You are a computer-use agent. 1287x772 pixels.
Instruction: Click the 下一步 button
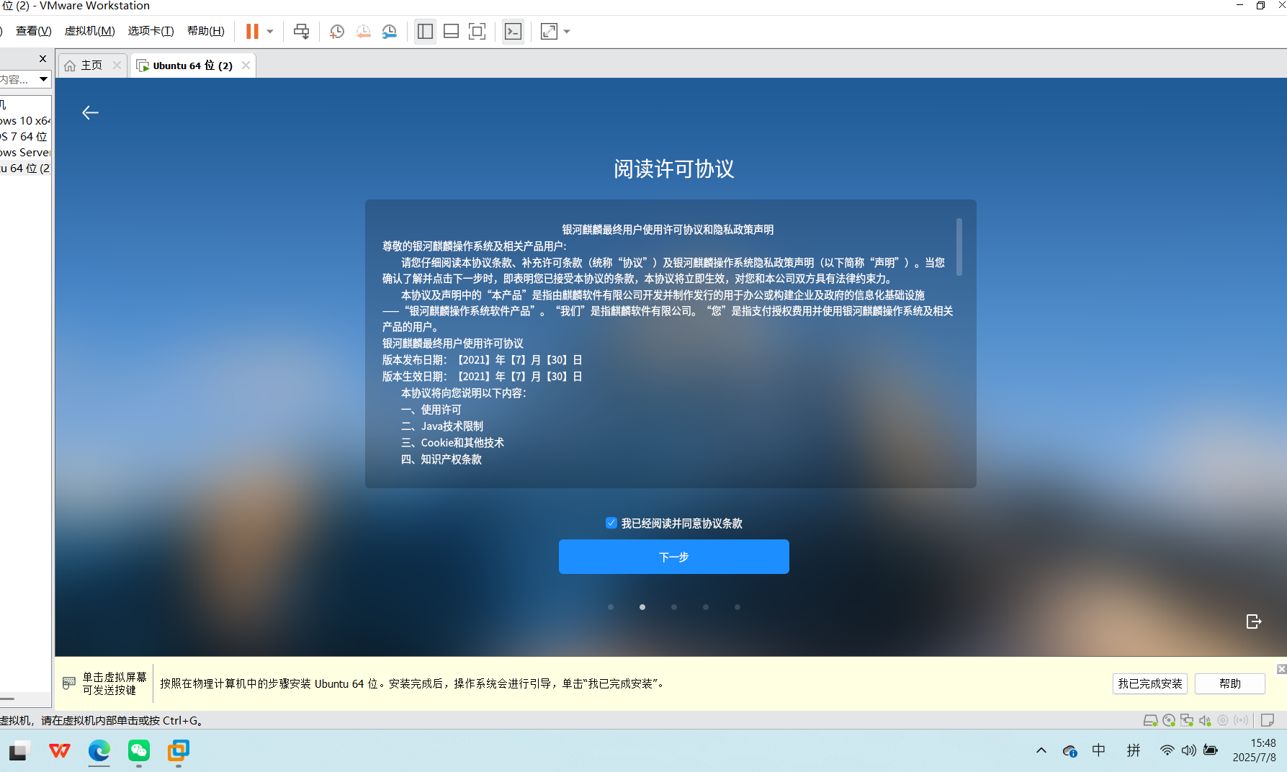pyautogui.click(x=673, y=557)
